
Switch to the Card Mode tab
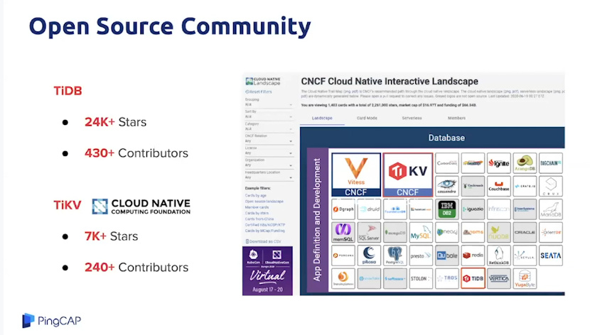point(367,119)
